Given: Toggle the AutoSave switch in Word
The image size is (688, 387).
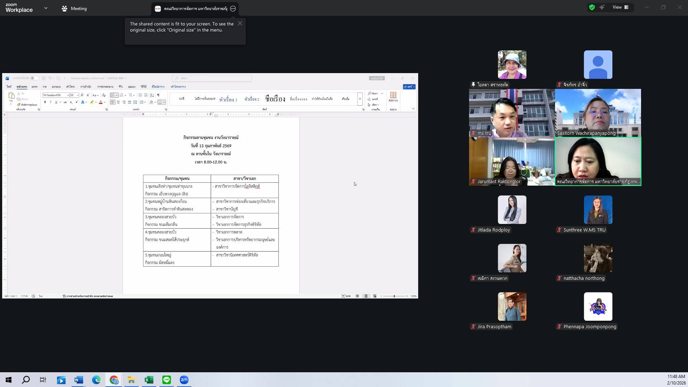Looking at the screenshot, I should click(34, 78).
